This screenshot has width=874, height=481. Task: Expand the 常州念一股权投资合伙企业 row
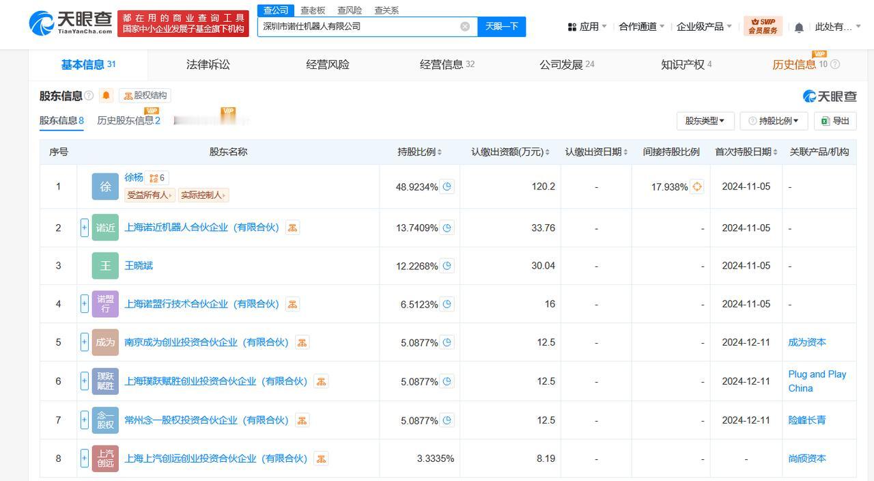[x=85, y=420]
